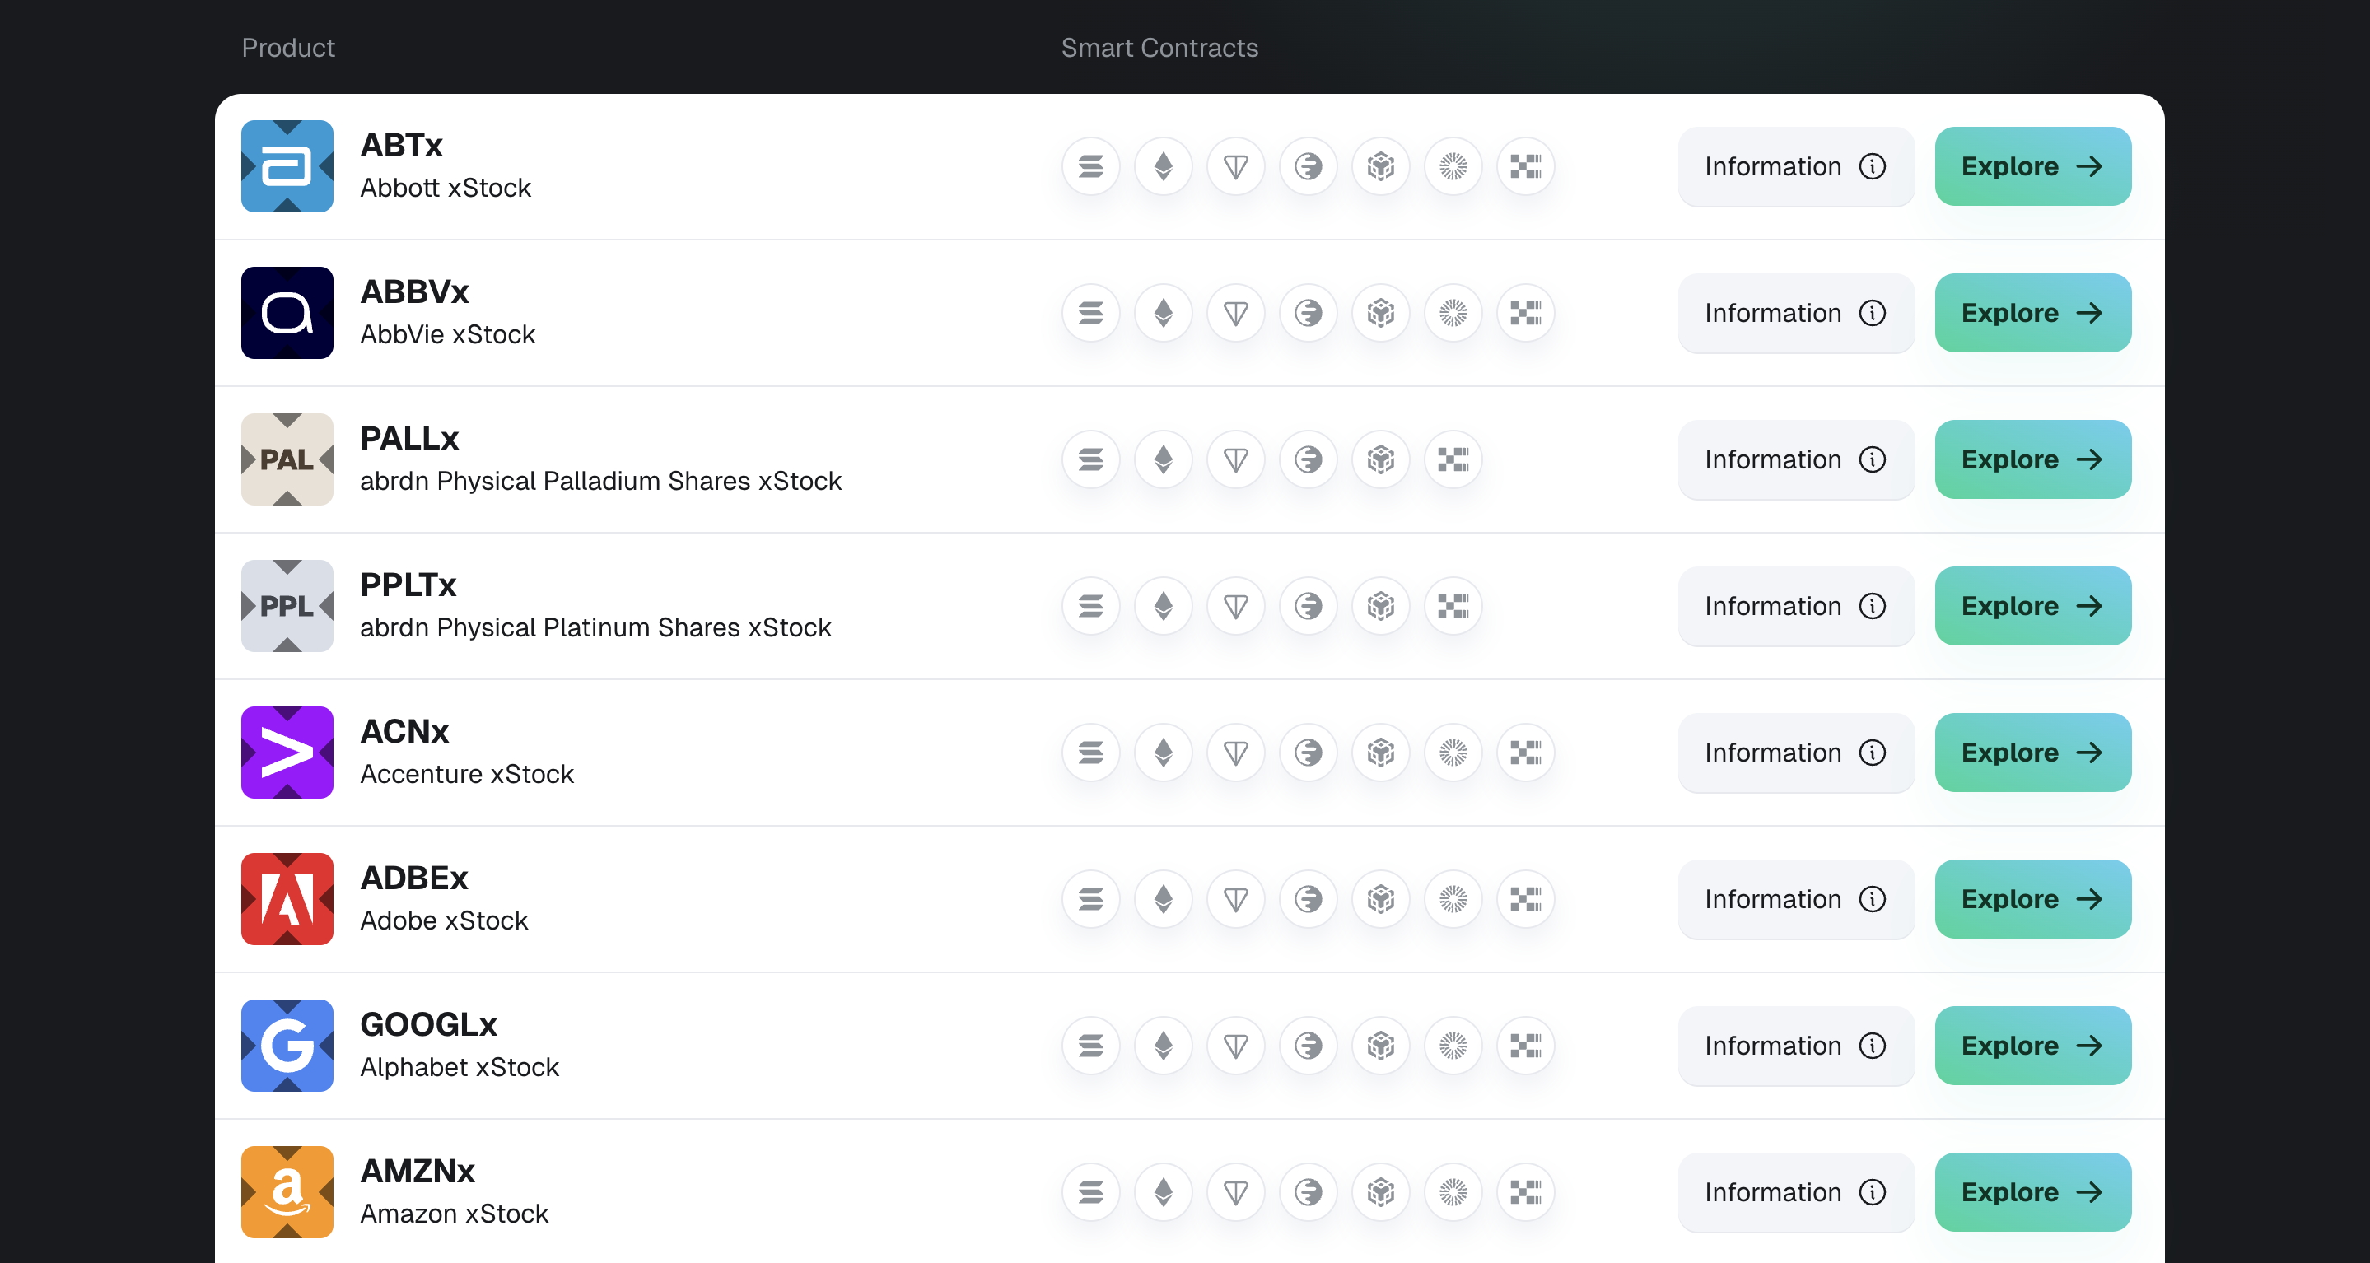2370x1263 pixels.
Task: Click the striped-circle chain icon for PPLTx
Action: [1309, 606]
